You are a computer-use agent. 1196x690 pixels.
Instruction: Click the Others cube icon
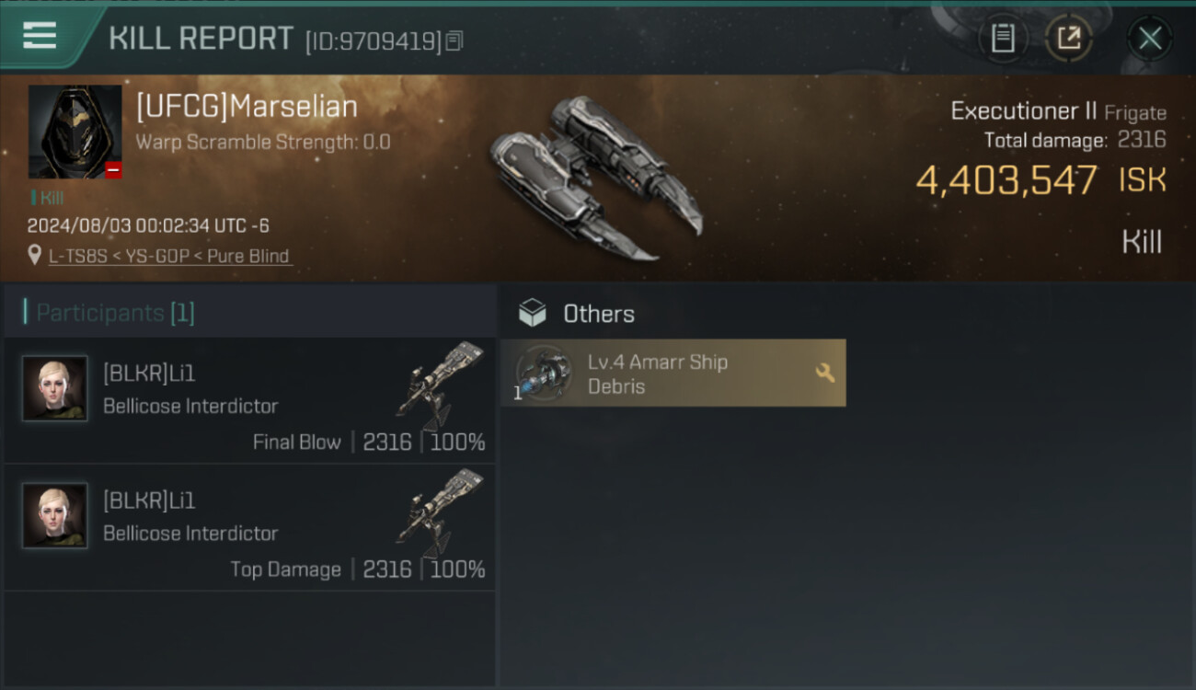pyautogui.click(x=532, y=314)
